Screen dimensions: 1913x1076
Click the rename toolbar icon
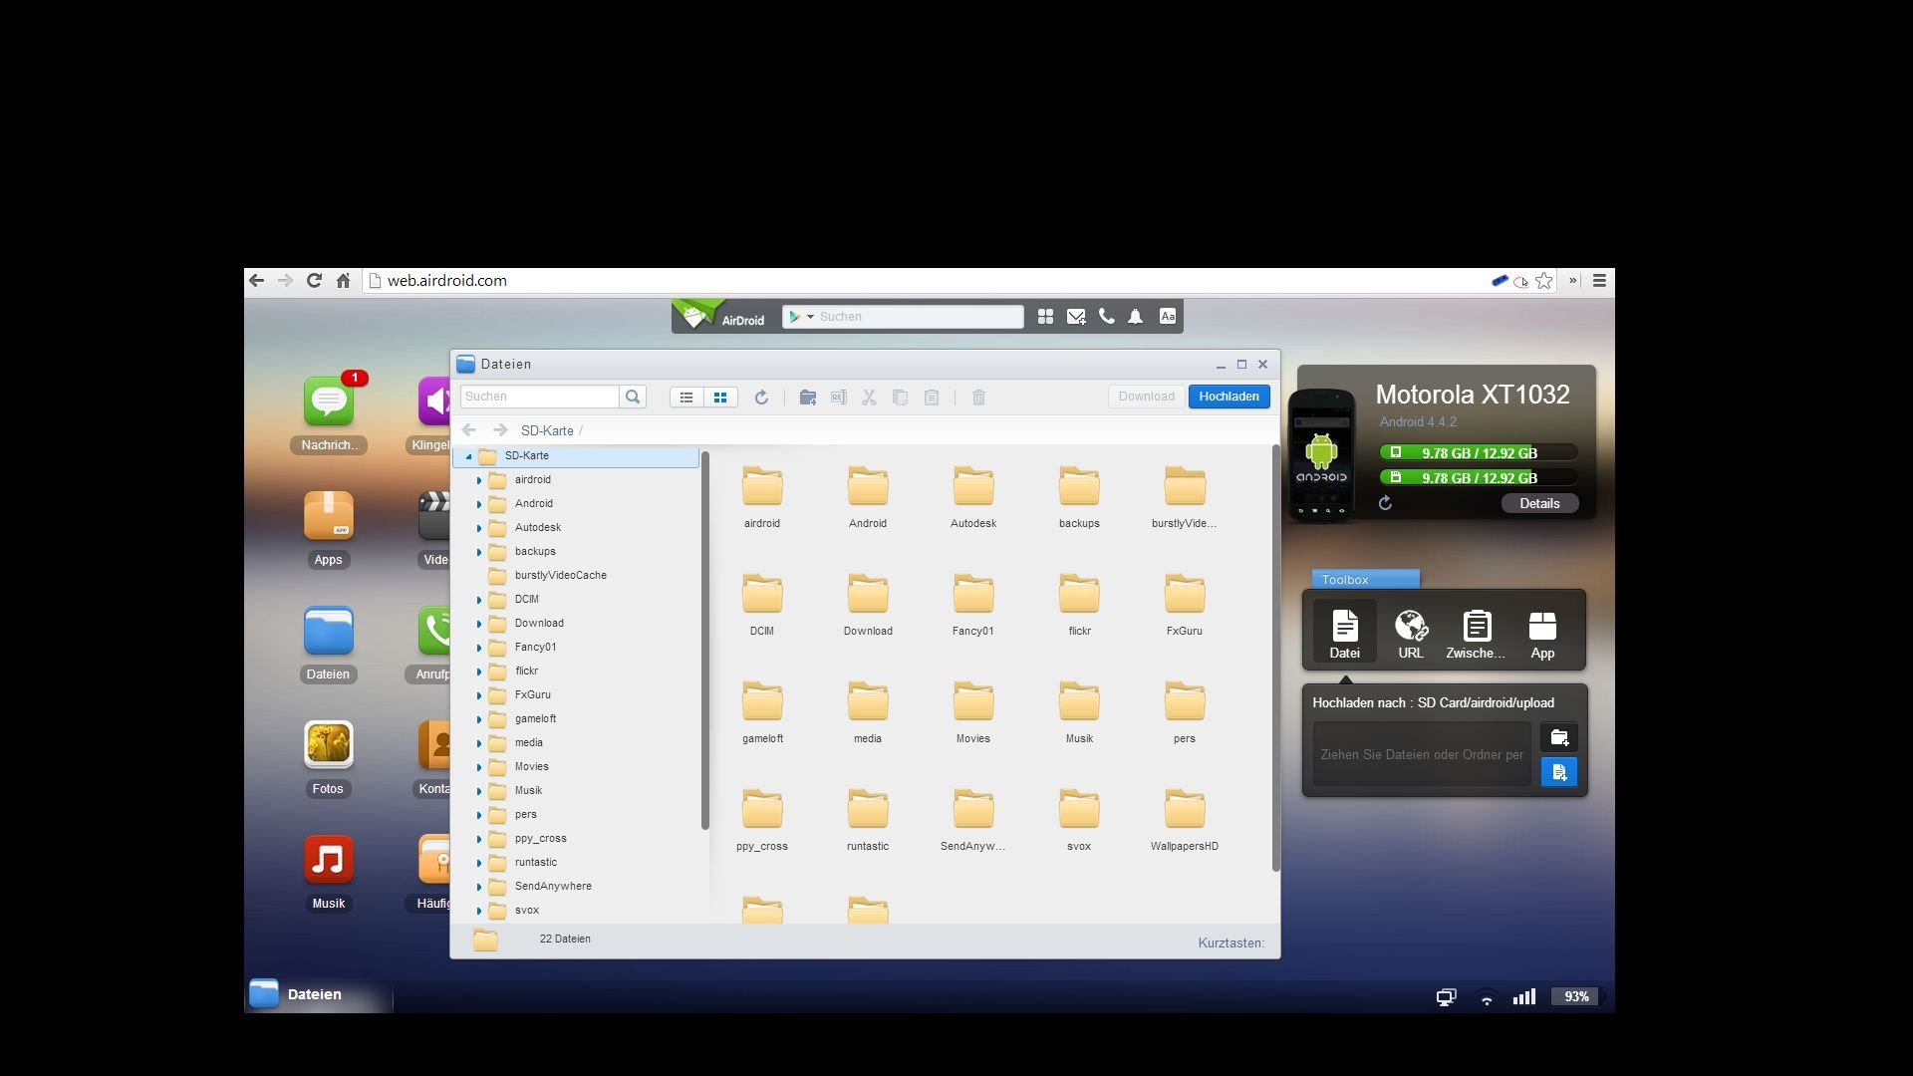coord(839,398)
